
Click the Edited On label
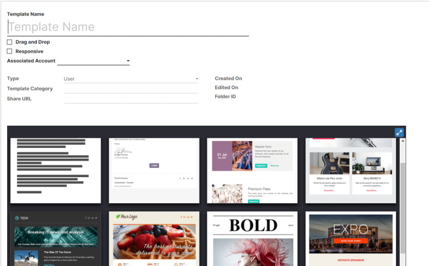pos(227,88)
